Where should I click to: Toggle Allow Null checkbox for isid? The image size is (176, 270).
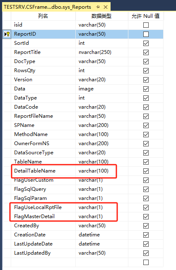(146, 25)
